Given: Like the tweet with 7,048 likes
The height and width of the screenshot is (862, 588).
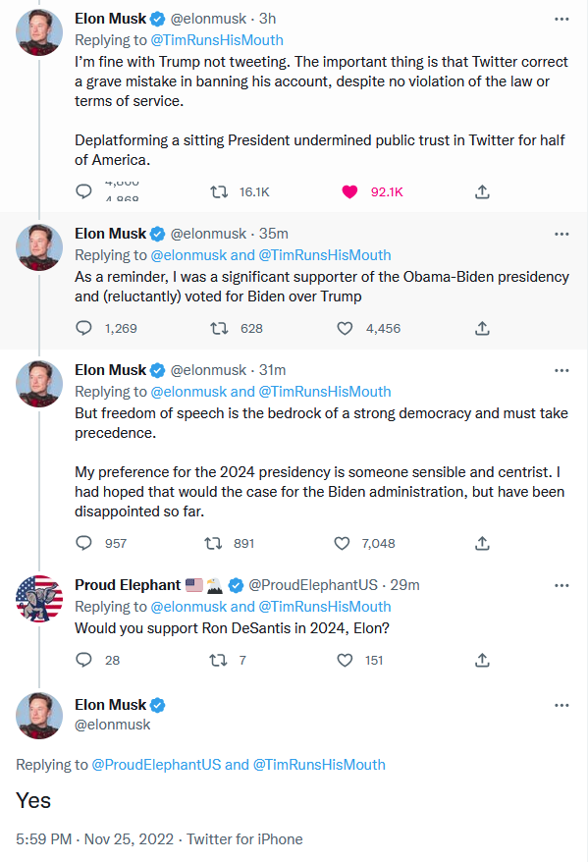Looking at the screenshot, I should point(342,543).
